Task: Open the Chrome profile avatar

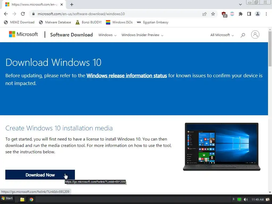Action: tap(258, 14)
